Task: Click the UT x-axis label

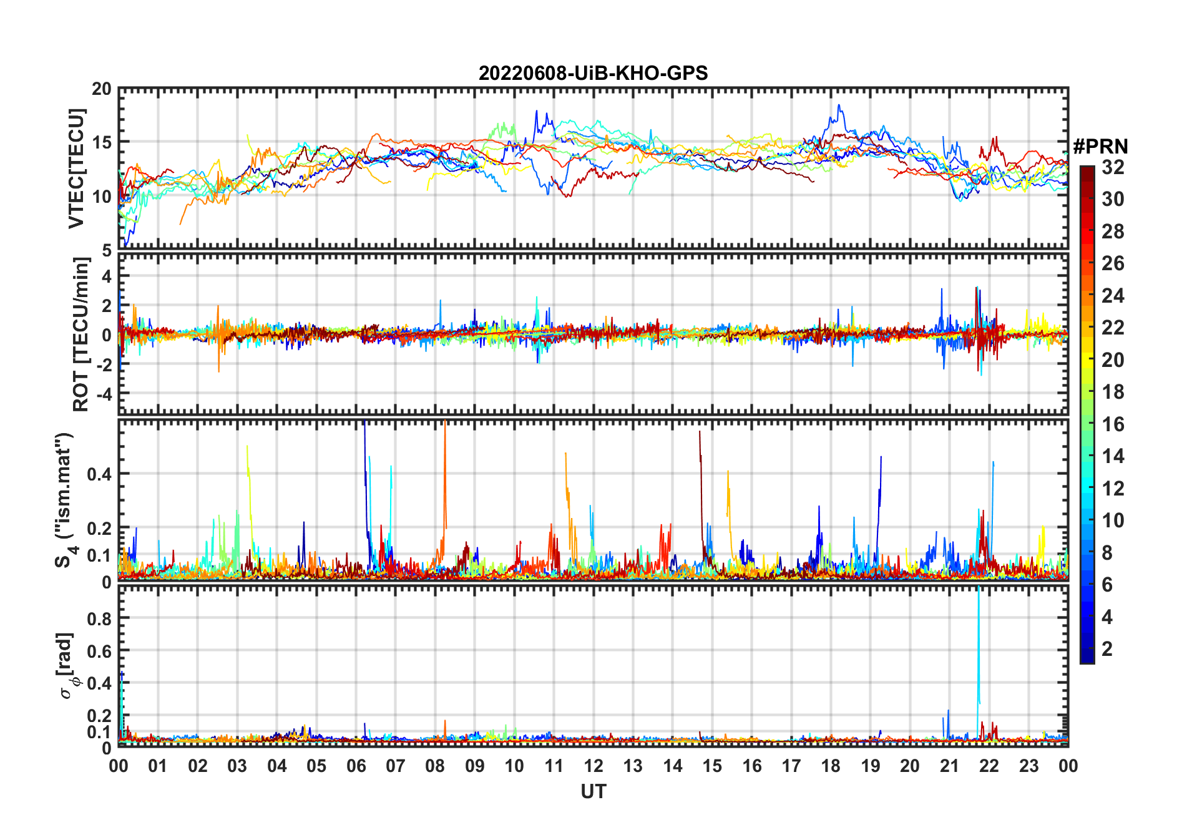Action: coord(593,791)
